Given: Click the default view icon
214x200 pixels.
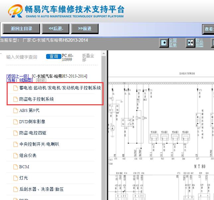Looking at the screenshot, I should (190, 43).
